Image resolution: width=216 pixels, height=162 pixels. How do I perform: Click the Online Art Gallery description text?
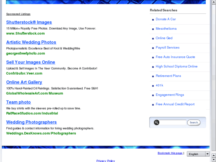point(52,89)
